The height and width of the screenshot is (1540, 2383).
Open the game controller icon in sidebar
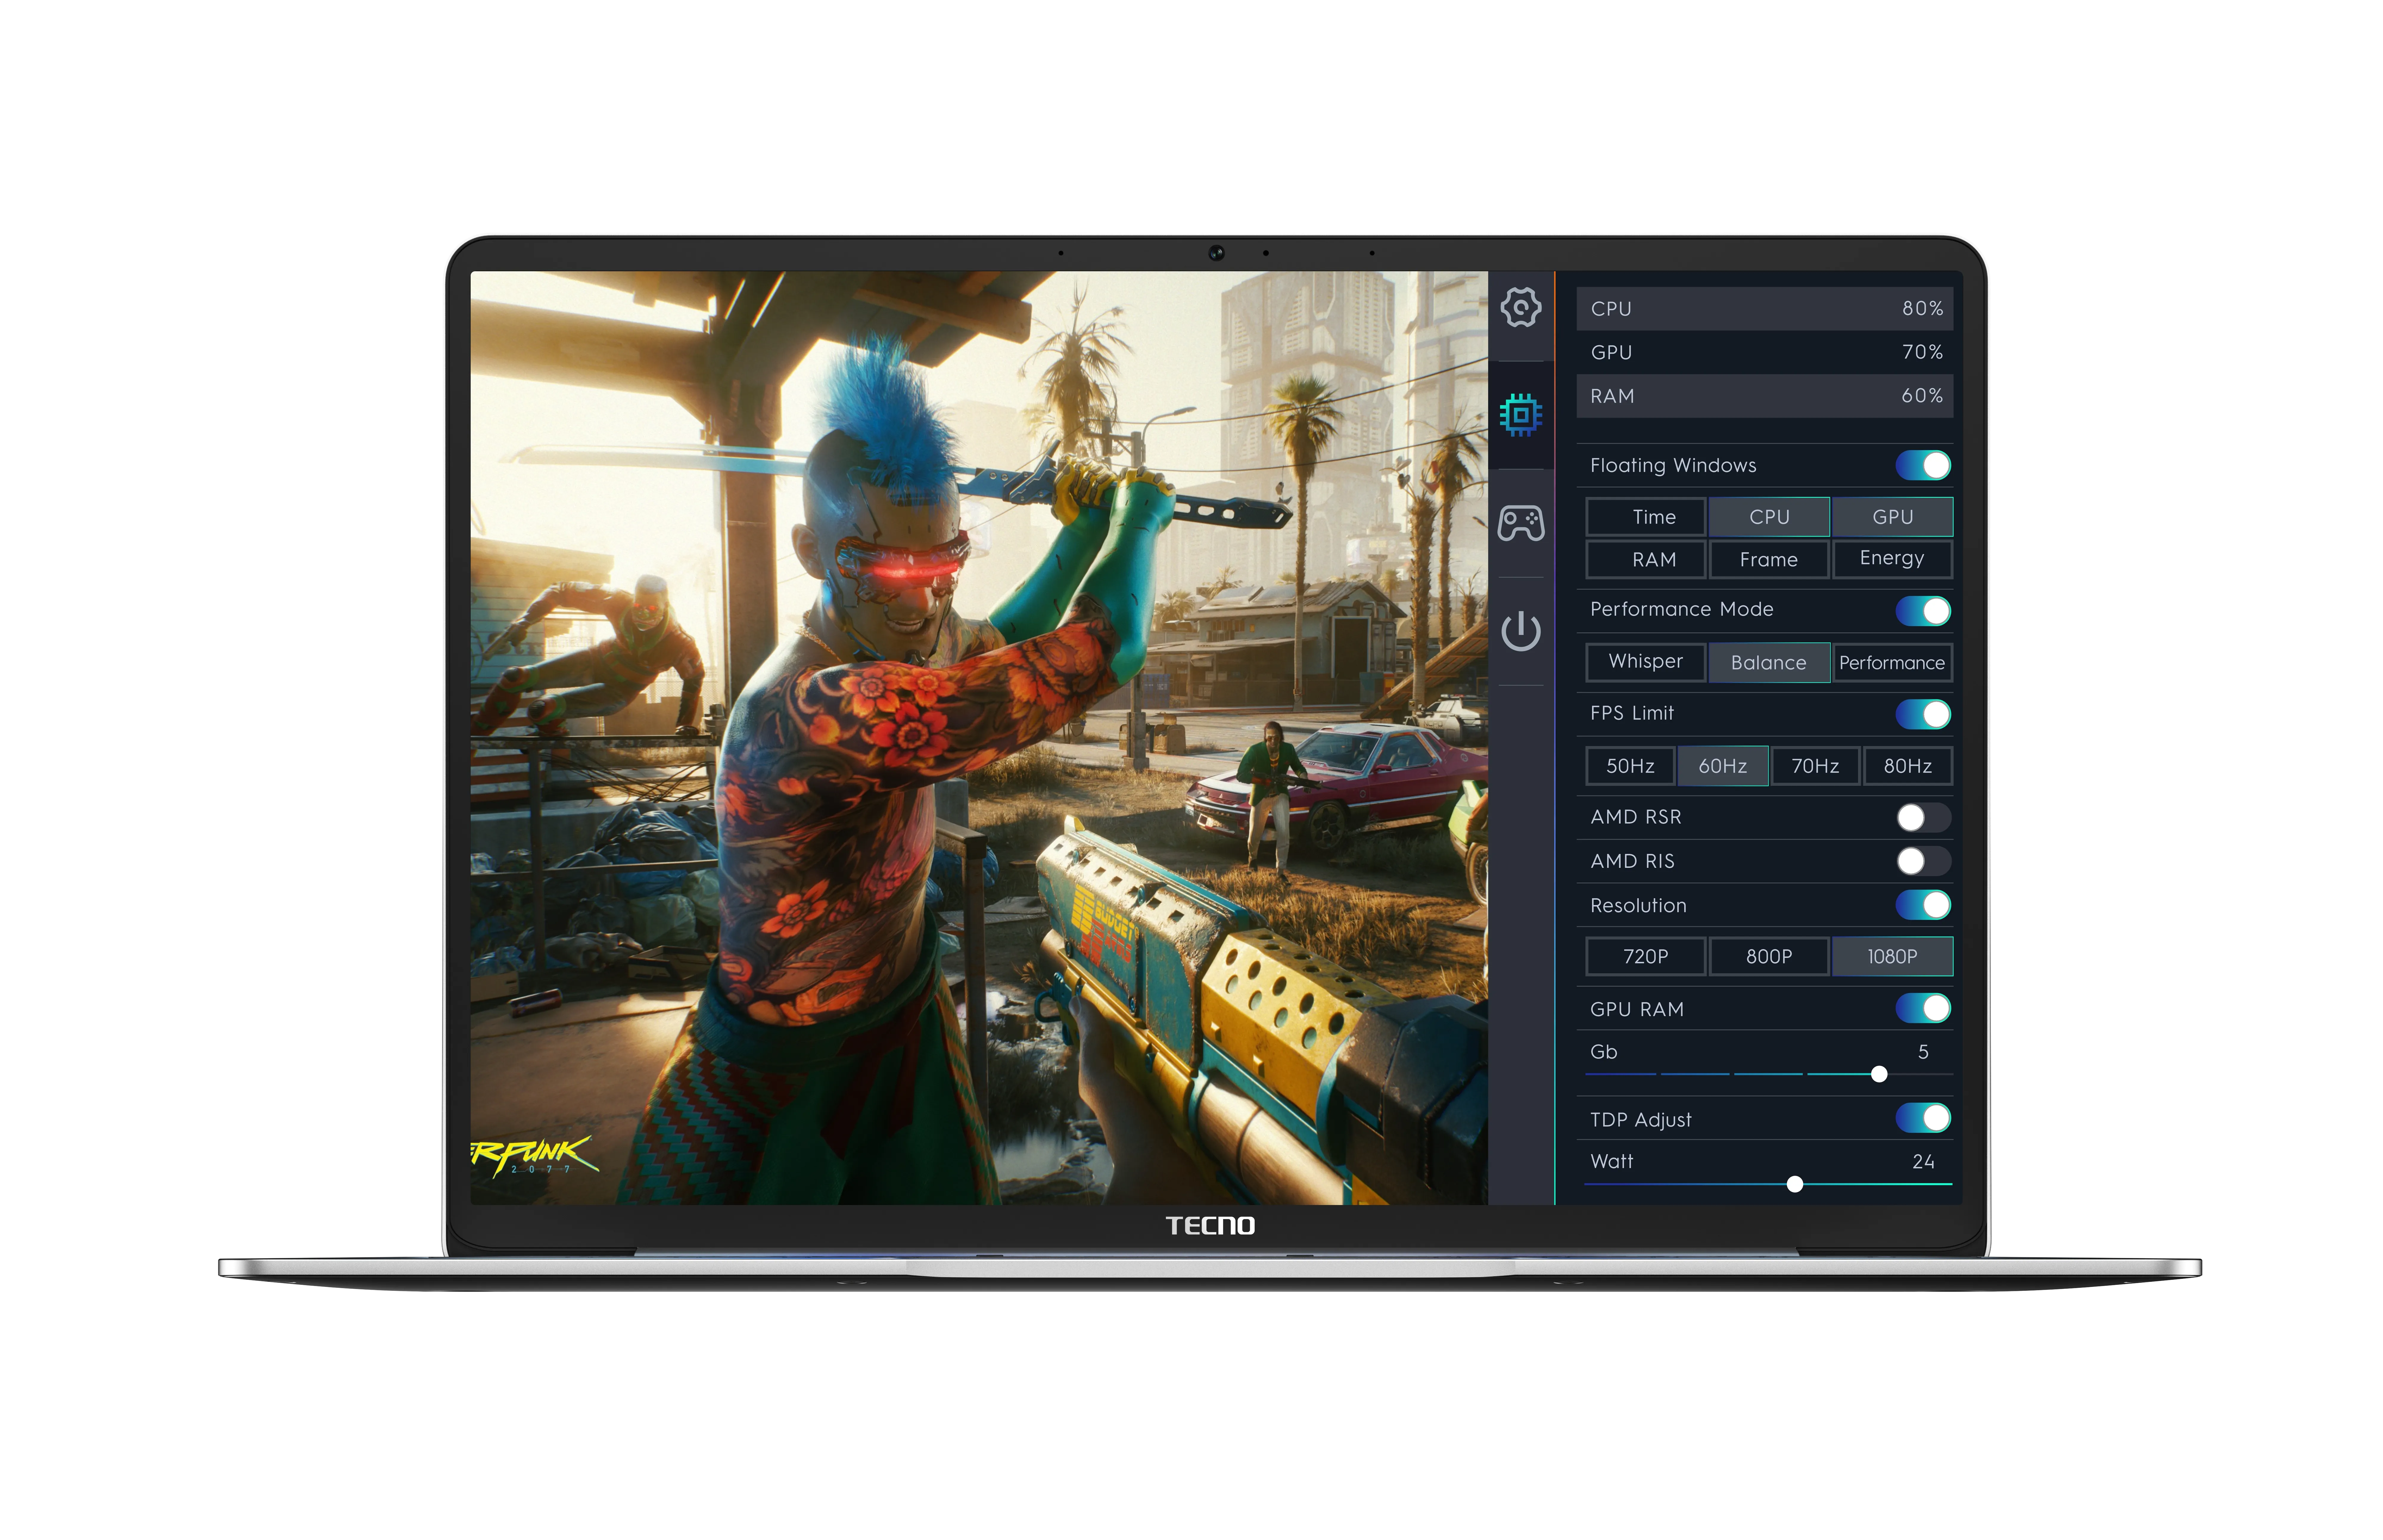click(1521, 523)
